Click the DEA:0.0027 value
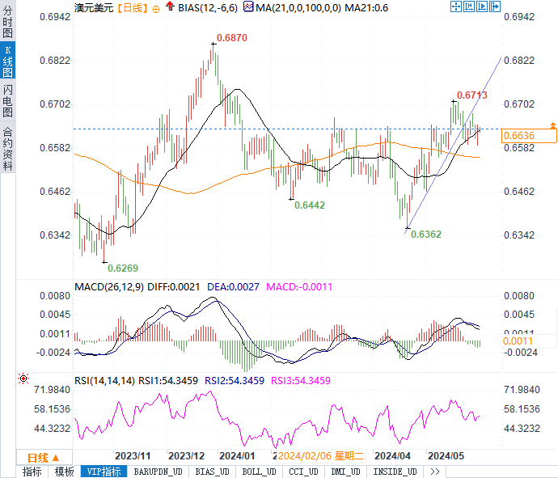 (x=234, y=287)
